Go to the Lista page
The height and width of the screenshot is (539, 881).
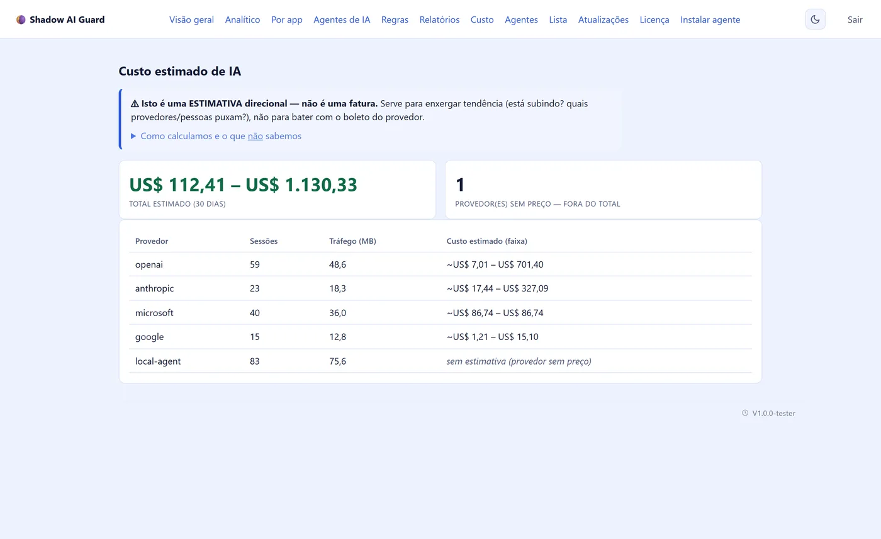[558, 20]
